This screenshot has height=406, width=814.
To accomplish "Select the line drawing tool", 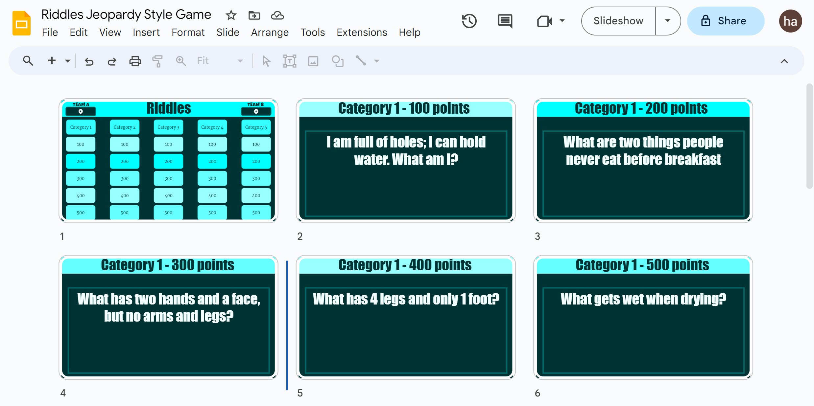I will tap(362, 61).
